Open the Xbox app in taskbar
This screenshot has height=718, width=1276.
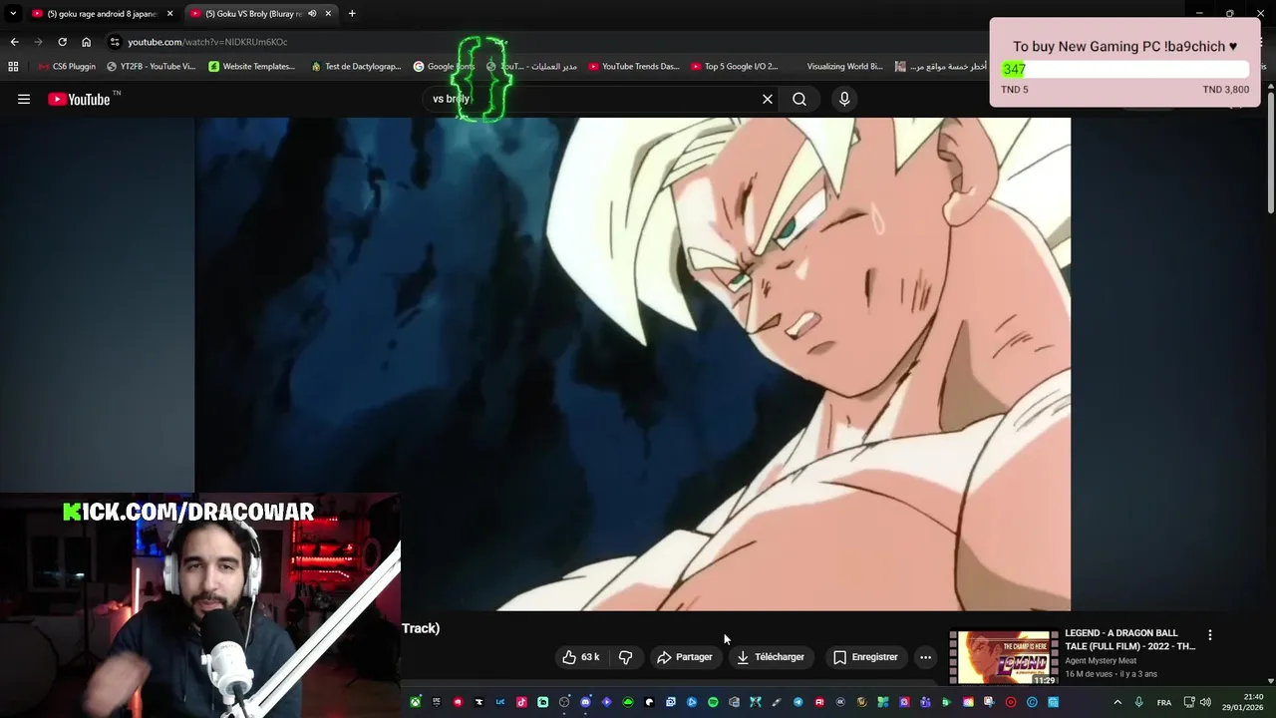pos(416,702)
